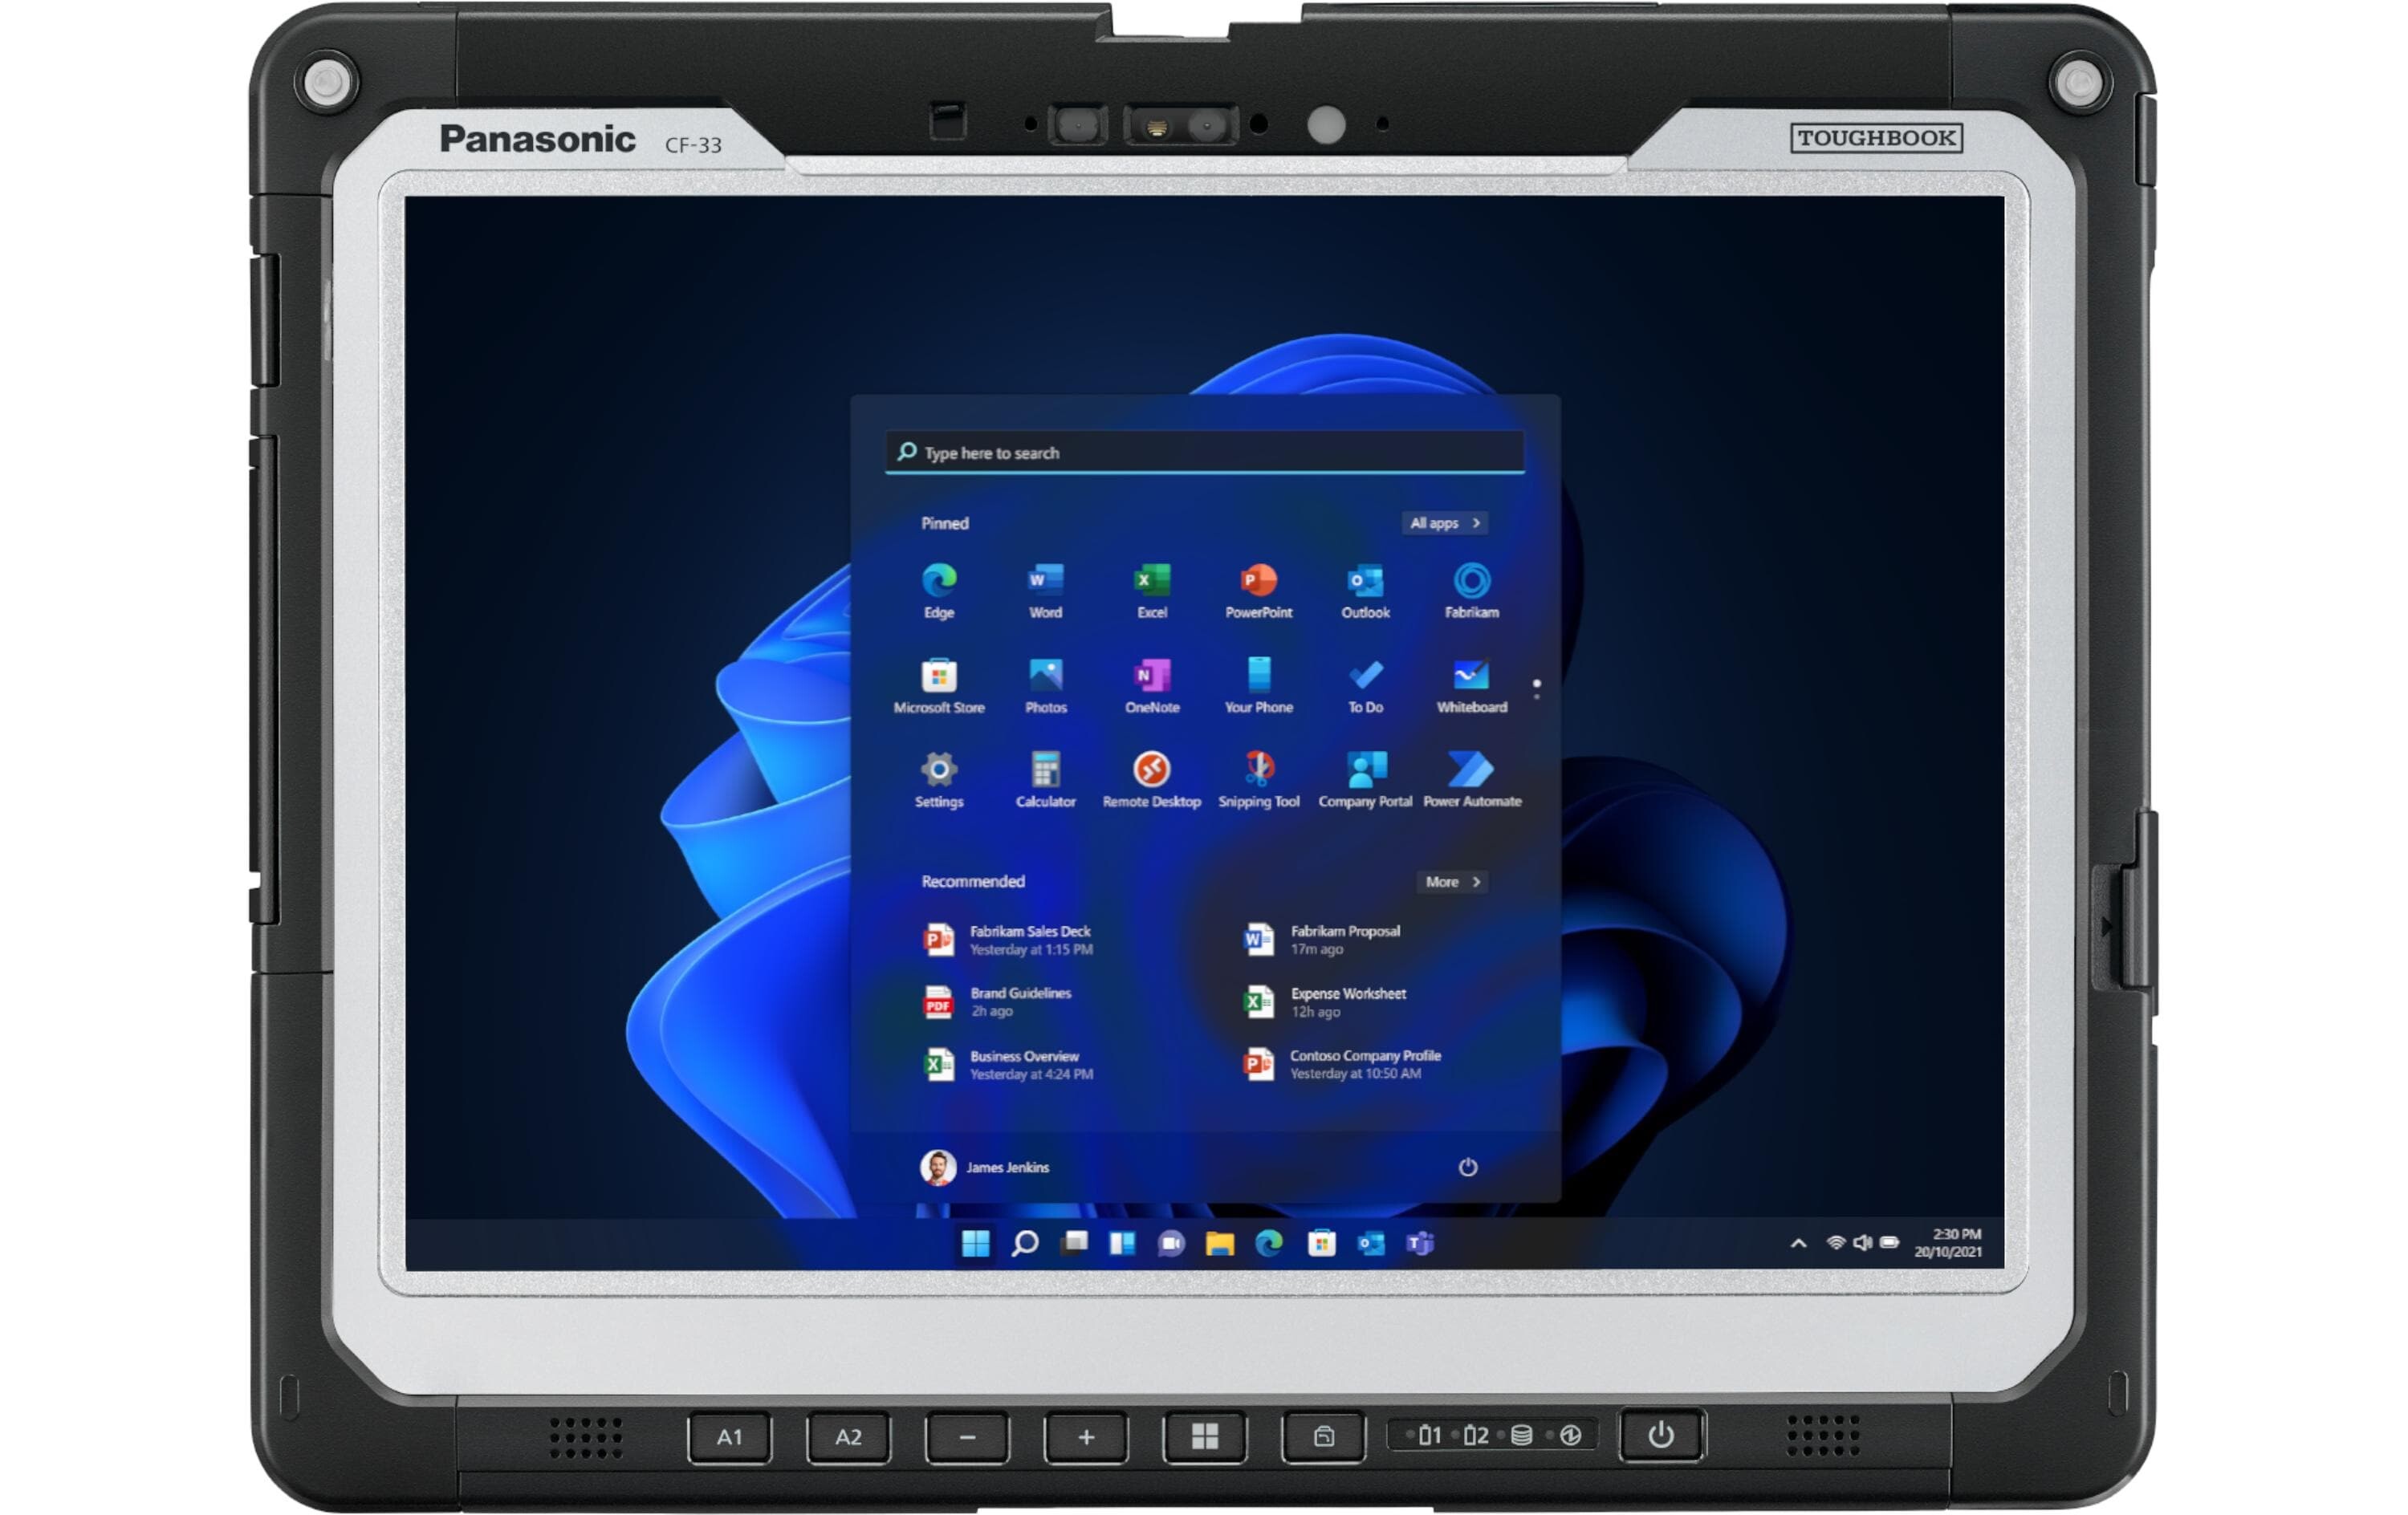Show hidden tray icons chevron
This screenshot has height=1515, width=2408.
[x=1797, y=1243]
